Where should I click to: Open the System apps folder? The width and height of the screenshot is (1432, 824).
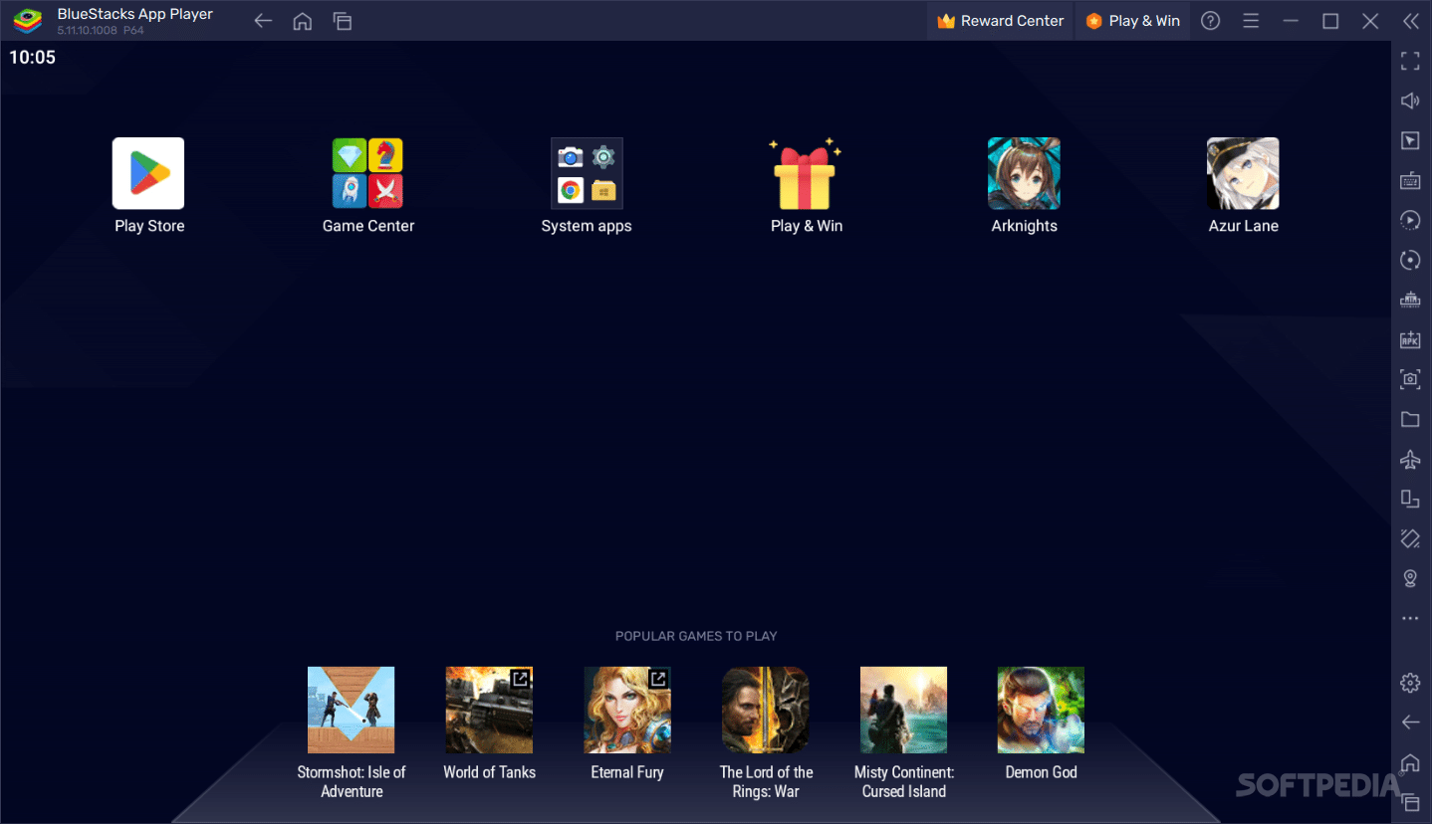587,173
